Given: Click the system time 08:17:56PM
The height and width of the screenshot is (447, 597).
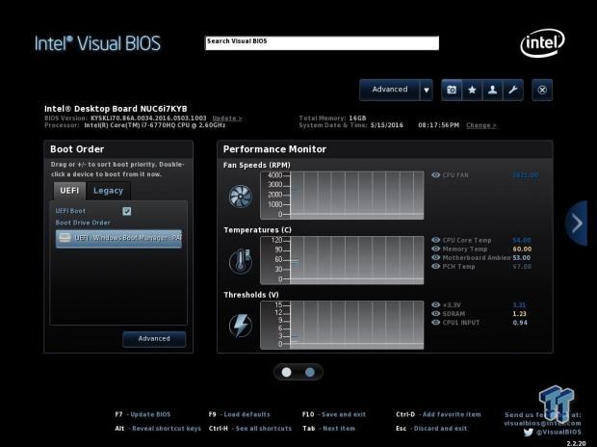Looking at the screenshot, I should pyautogui.click(x=439, y=125).
